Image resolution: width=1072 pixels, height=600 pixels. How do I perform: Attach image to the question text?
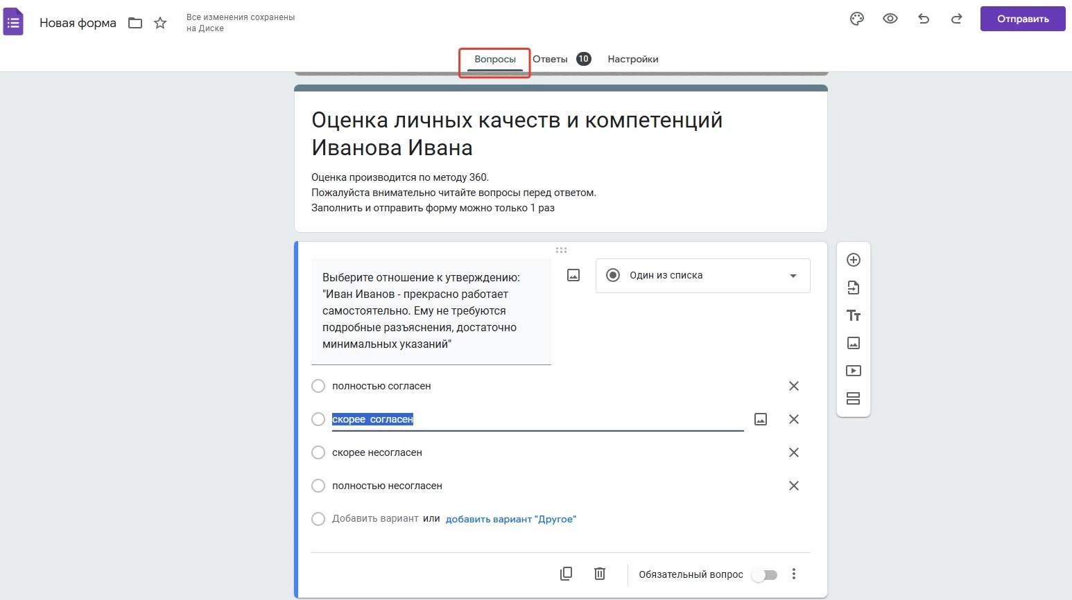[x=573, y=275]
